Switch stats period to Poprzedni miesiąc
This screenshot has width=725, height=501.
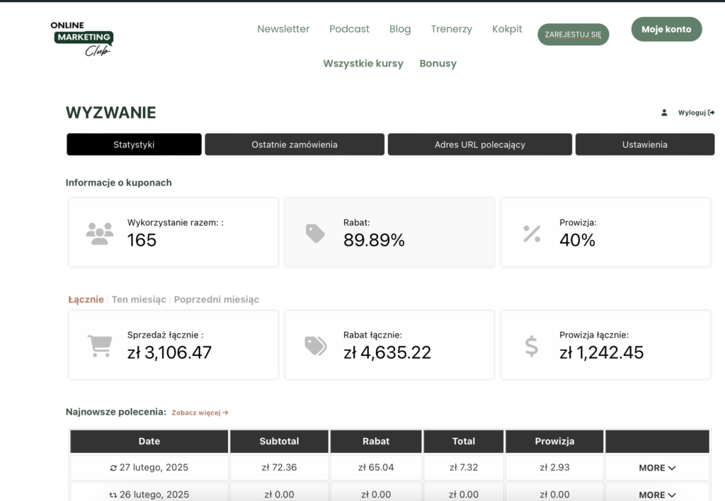[x=217, y=299]
